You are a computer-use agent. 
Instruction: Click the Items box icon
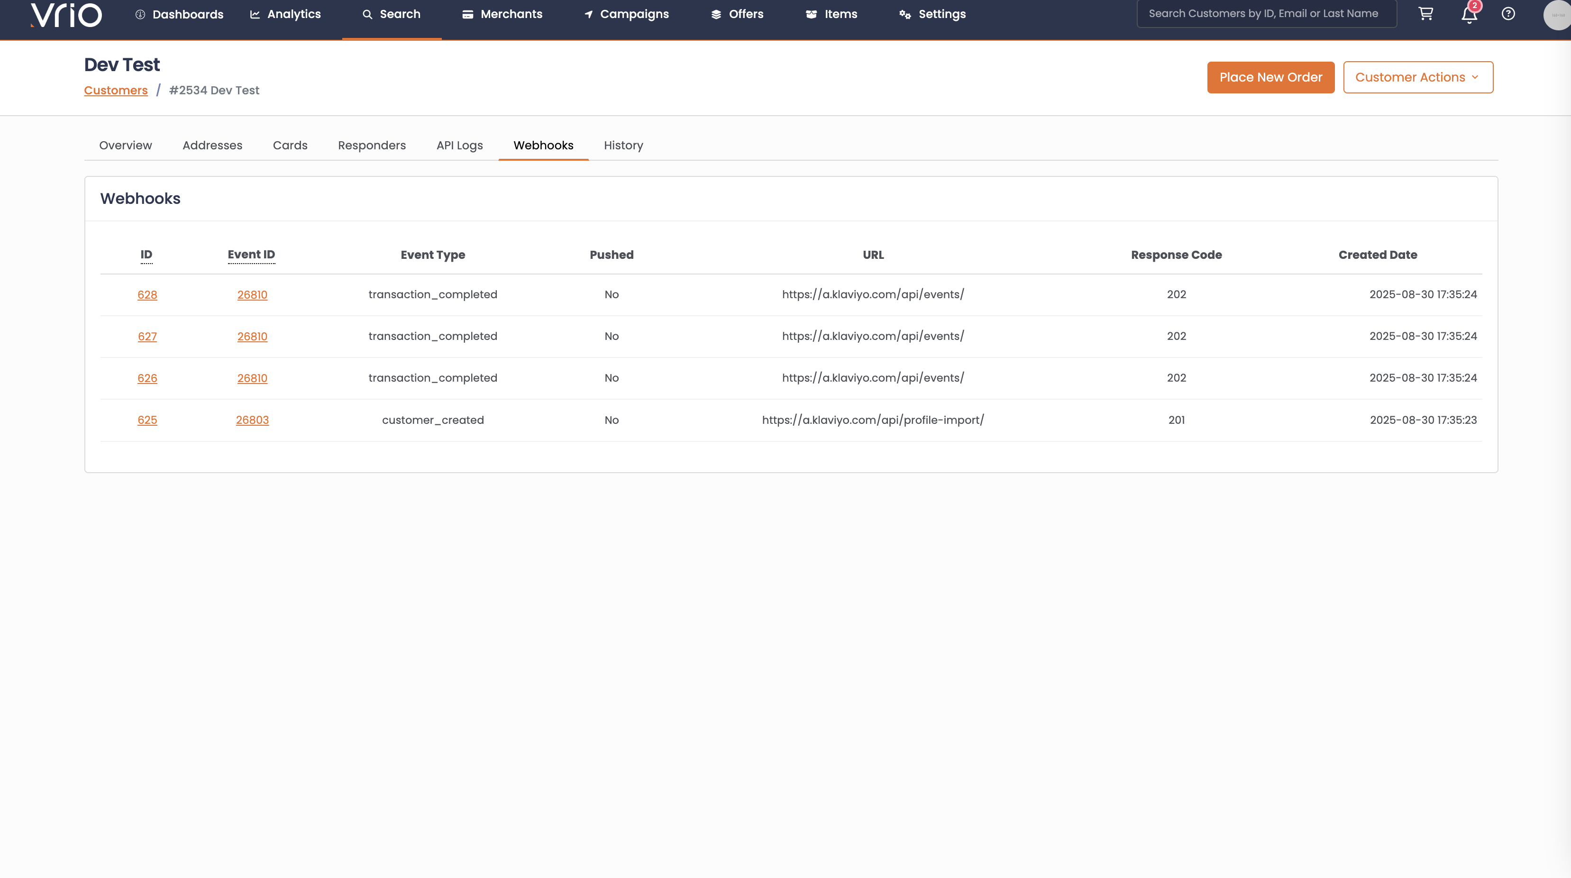click(811, 14)
